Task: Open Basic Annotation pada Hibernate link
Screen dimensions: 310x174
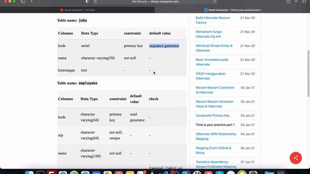Action: coord(212,62)
